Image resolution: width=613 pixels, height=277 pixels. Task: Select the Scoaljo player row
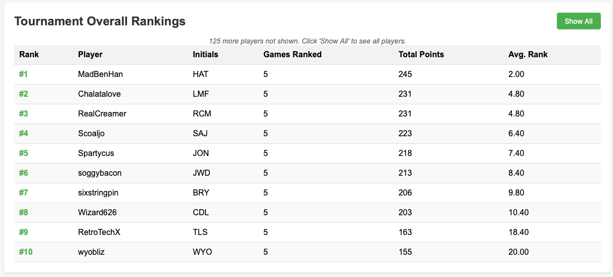[x=308, y=134]
